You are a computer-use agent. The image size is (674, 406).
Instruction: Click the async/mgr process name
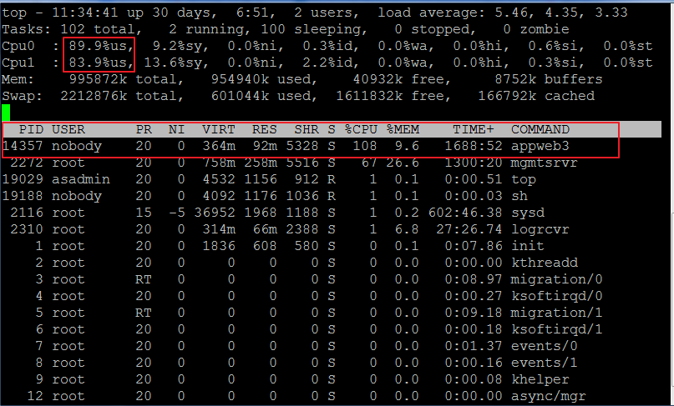pyautogui.click(x=549, y=396)
